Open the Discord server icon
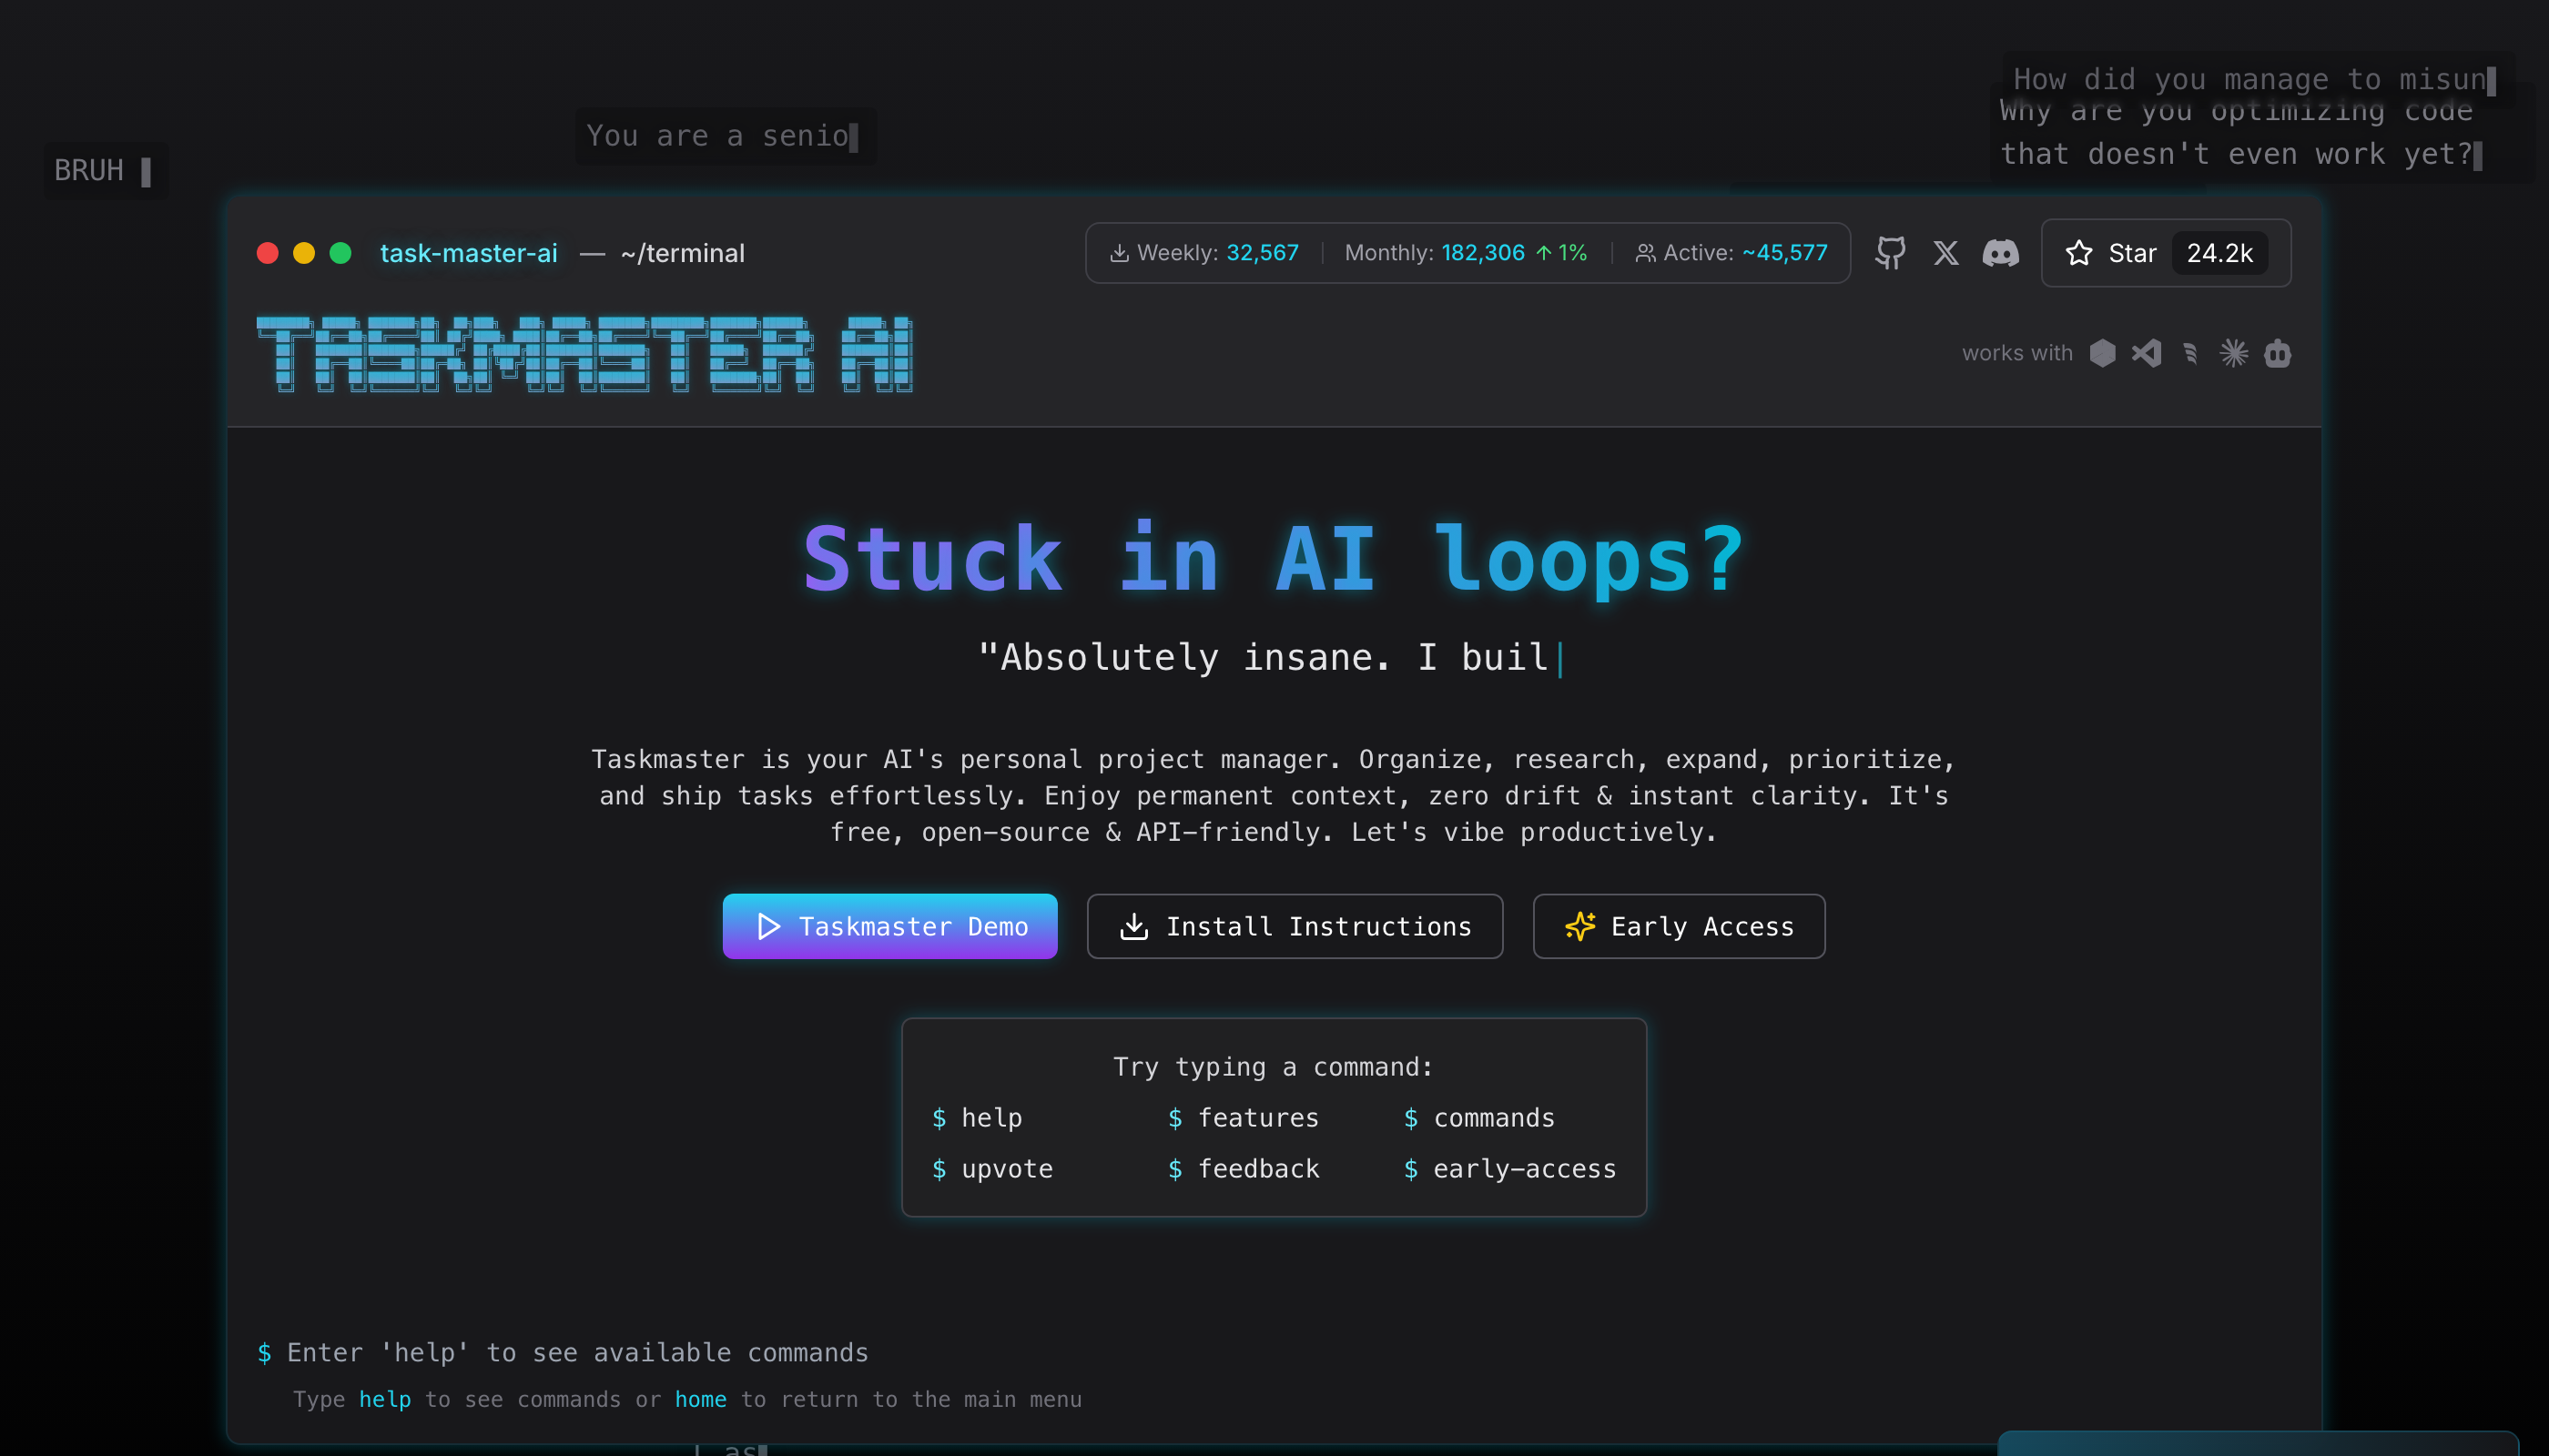 point(2001,253)
